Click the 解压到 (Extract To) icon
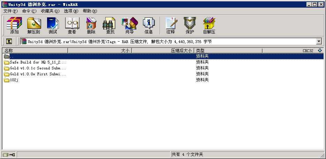Screen dimensions: 326x159 pyautogui.click(x=34, y=25)
